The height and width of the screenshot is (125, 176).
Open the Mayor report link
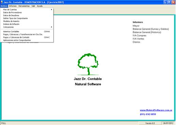pyautogui.click(x=136, y=26)
